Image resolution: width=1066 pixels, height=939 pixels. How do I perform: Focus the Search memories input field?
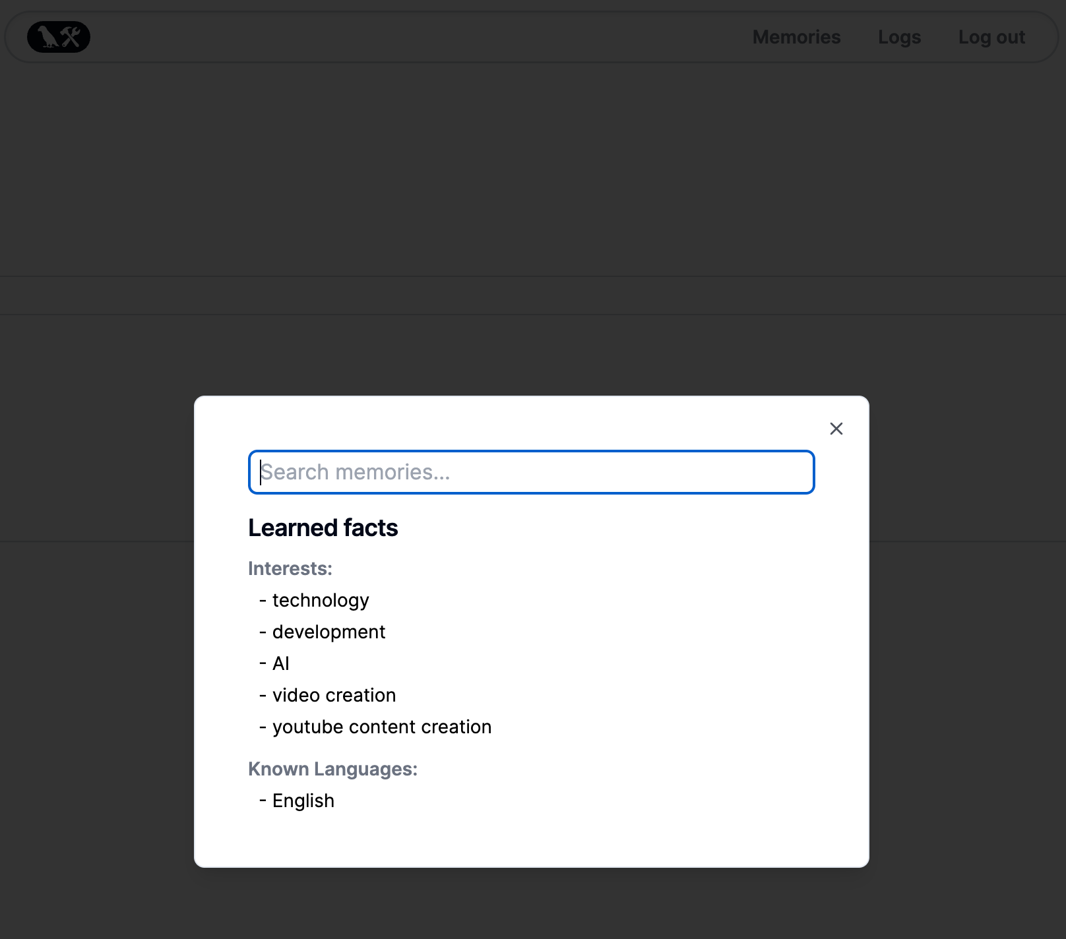click(532, 472)
